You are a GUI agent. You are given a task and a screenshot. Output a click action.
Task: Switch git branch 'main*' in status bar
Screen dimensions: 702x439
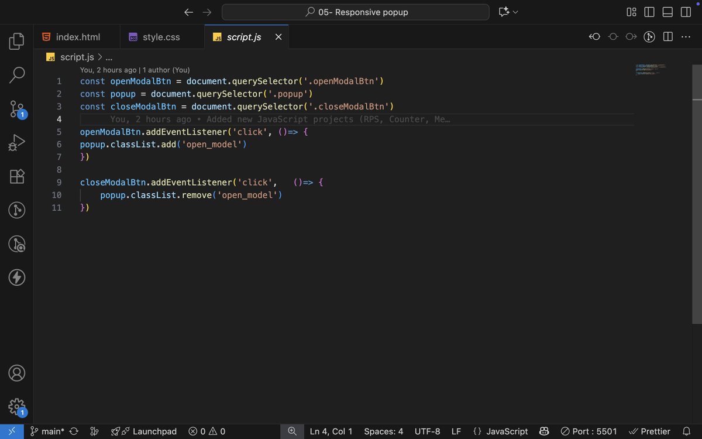(x=47, y=431)
